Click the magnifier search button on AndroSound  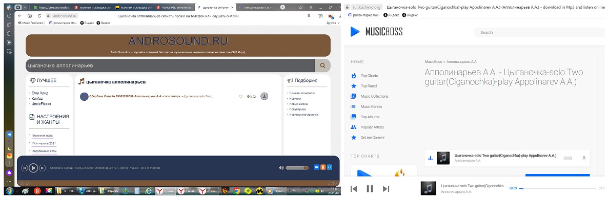pos(322,65)
